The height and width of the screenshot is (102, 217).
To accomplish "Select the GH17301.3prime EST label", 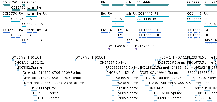I will pos(156,78).
